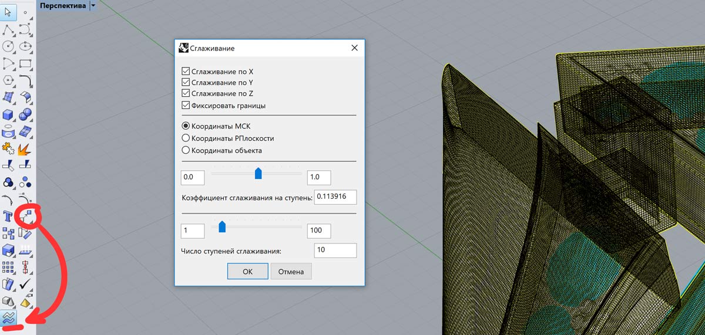
Task: Toggle Фиксировать границы checkbox
Action: (x=186, y=106)
